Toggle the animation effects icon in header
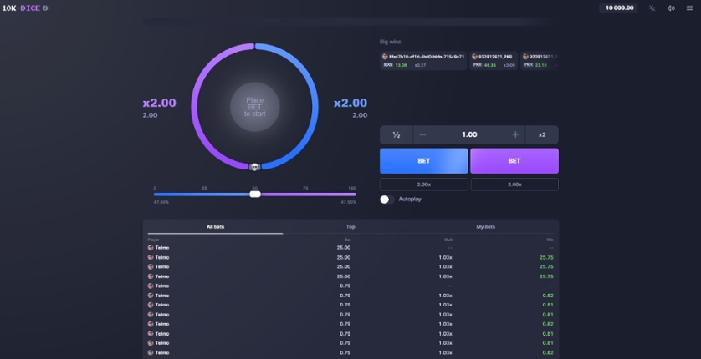This screenshot has width=701, height=359. (x=652, y=8)
